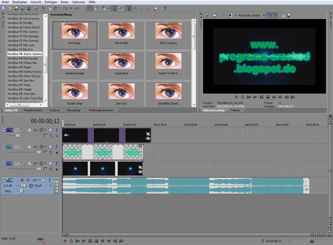Open the Einfügen menu
Viewport: 333px width, 245px height.
point(51,2)
